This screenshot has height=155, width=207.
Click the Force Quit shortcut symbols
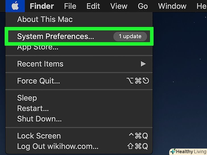click(138, 81)
